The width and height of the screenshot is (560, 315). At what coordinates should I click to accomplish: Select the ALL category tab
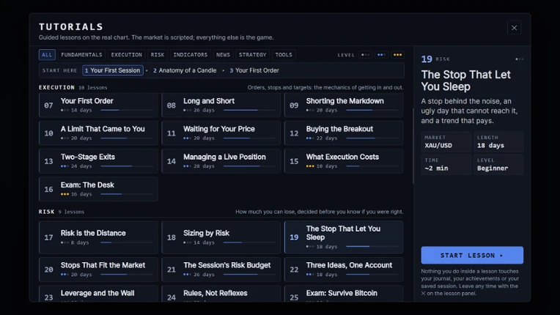click(47, 55)
